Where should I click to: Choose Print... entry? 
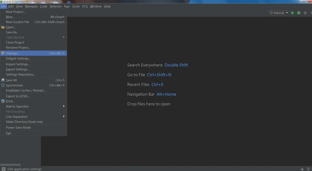click(34, 101)
